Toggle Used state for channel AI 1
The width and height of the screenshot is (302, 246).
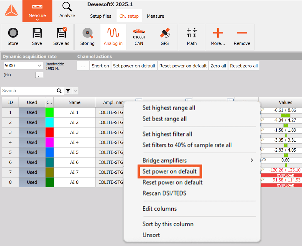[32, 112]
